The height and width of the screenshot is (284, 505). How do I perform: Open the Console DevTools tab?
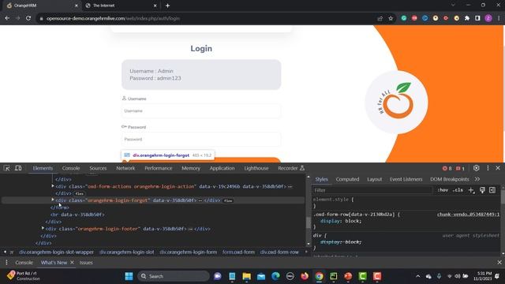[x=71, y=168]
